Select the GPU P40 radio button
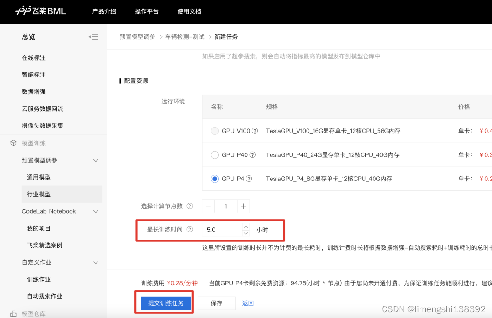Image resolution: width=492 pixels, height=318 pixels. (215, 155)
